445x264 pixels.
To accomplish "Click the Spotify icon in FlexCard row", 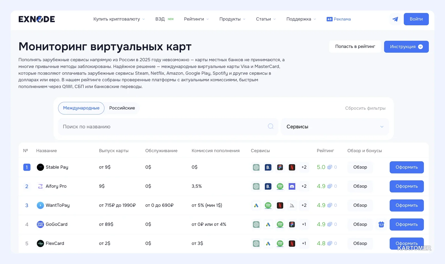I will 280,243.
